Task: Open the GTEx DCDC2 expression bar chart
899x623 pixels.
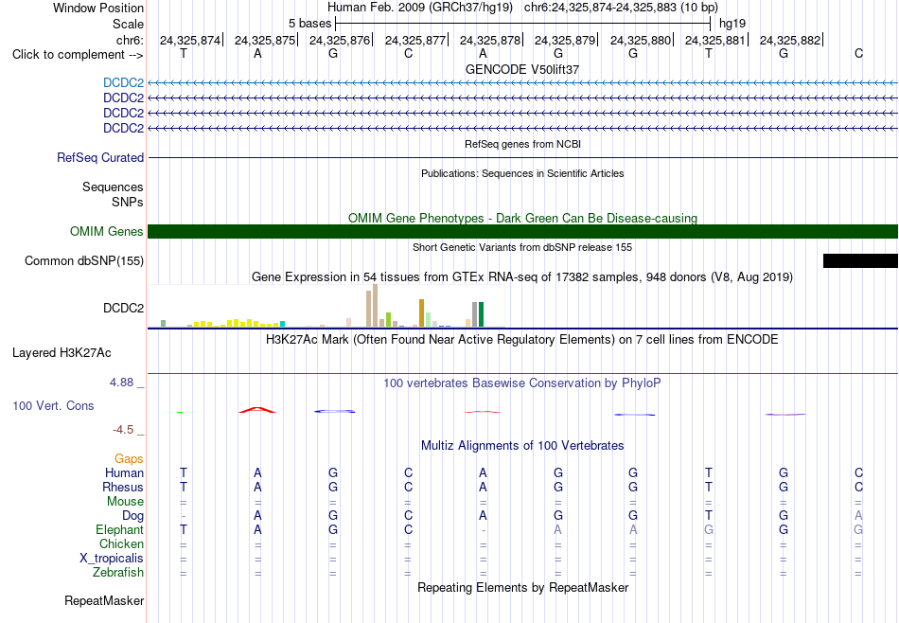Action: coord(326,307)
